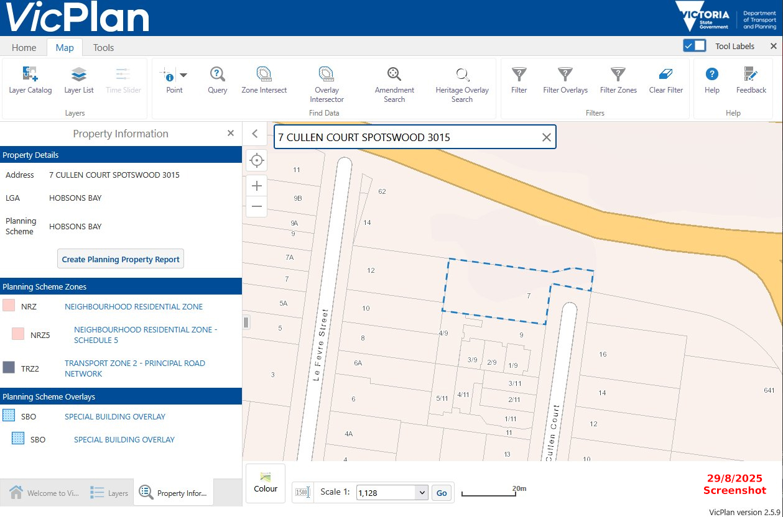This screenshot has width=783, height=517.
Task: Click Create Planning Property Report
Action: coord(120,258)
